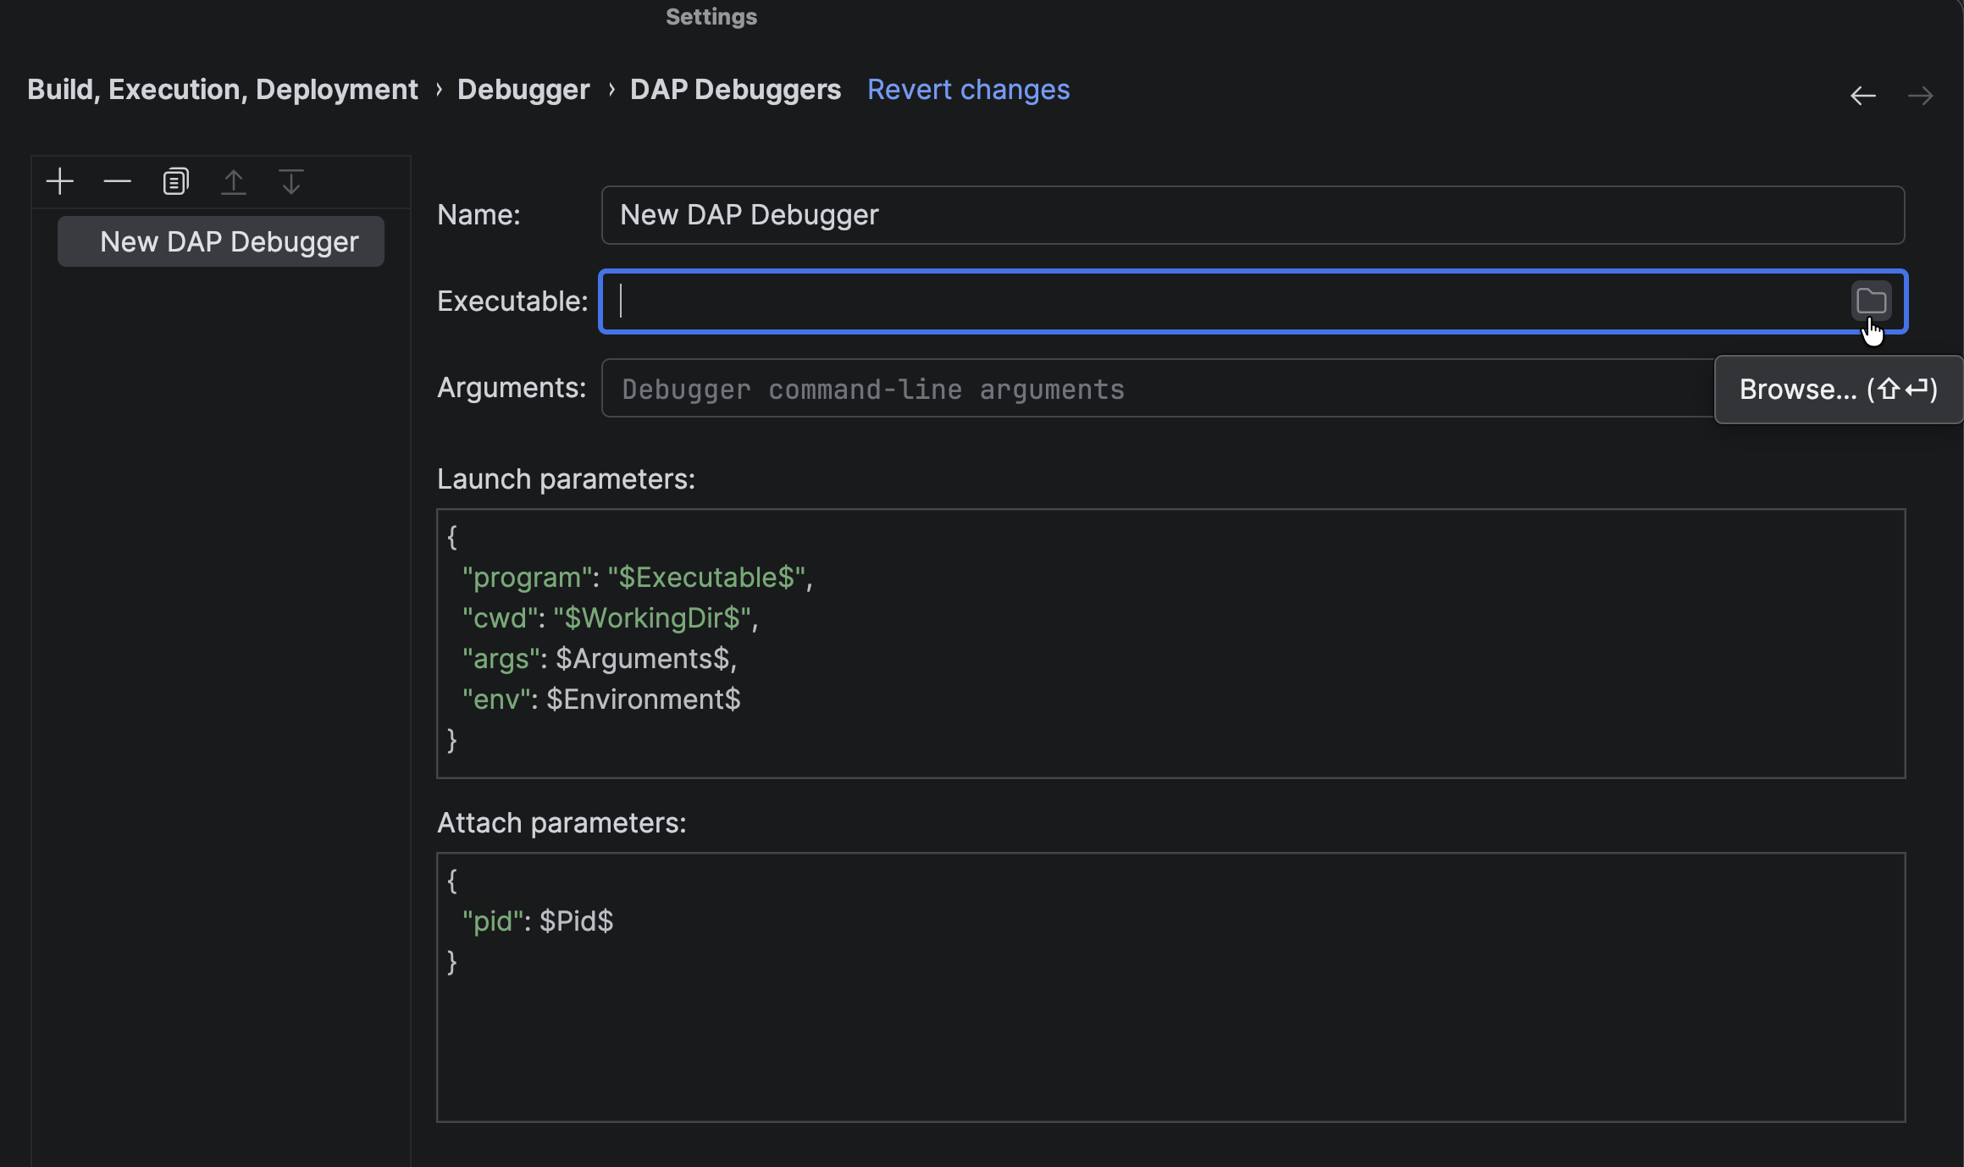Viewport: 1964px width, 1167px height.
Task: Move the debugger down in the list
Action: tap(290, 181)
